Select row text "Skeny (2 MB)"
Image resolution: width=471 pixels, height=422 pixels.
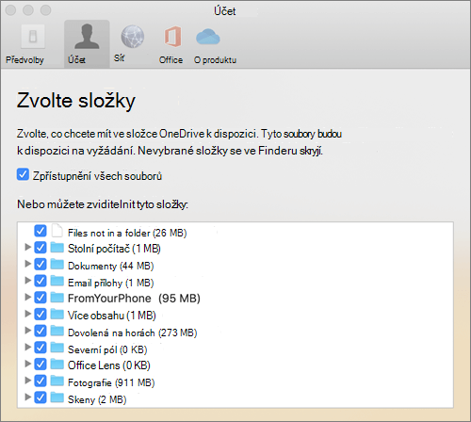97,399
